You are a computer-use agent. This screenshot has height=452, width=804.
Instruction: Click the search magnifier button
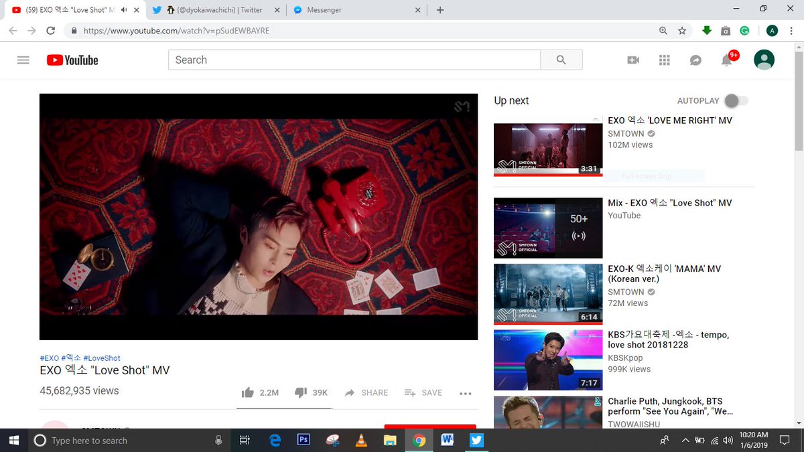point(561,60)
